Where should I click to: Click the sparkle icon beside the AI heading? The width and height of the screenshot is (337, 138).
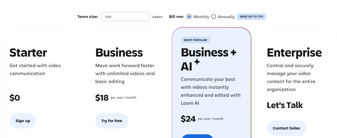[x=197, y=62]
